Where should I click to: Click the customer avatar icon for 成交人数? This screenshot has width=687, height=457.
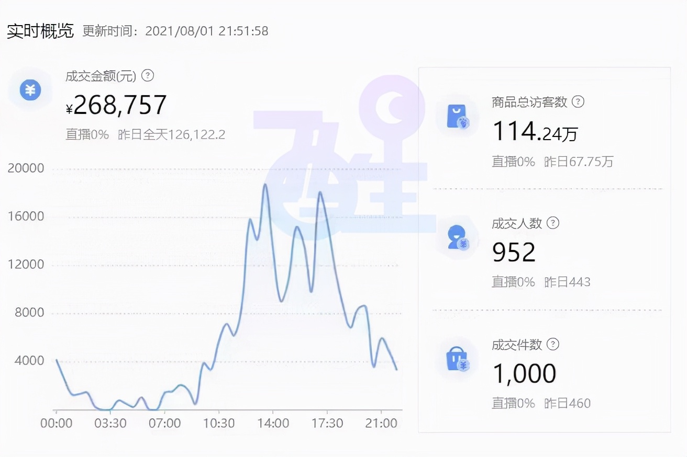(457, 237)
